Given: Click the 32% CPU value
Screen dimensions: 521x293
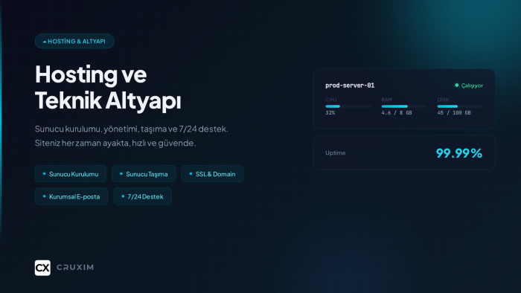Looking at the screenshot, I should (x=330, y=113).
